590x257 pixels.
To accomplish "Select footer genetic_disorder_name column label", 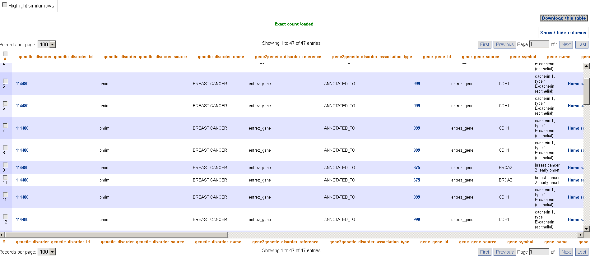I will point(218,242).
